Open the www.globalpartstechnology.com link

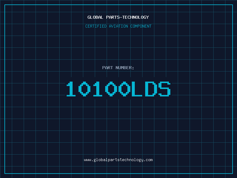click(118, 160)
